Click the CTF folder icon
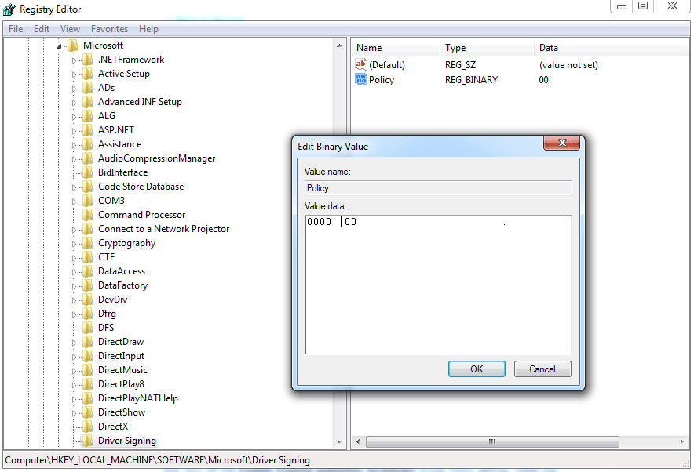 point(88,258)
